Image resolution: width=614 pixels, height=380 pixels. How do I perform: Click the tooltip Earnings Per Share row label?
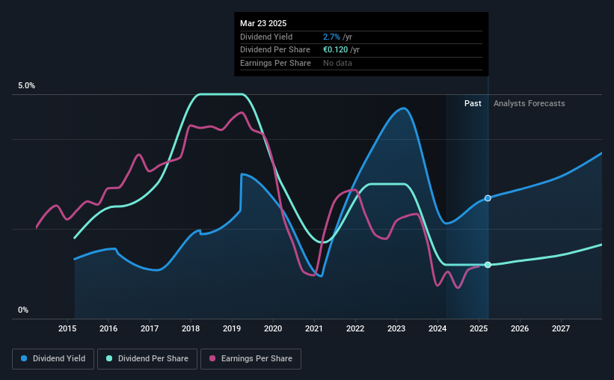(x=275, y=63)
